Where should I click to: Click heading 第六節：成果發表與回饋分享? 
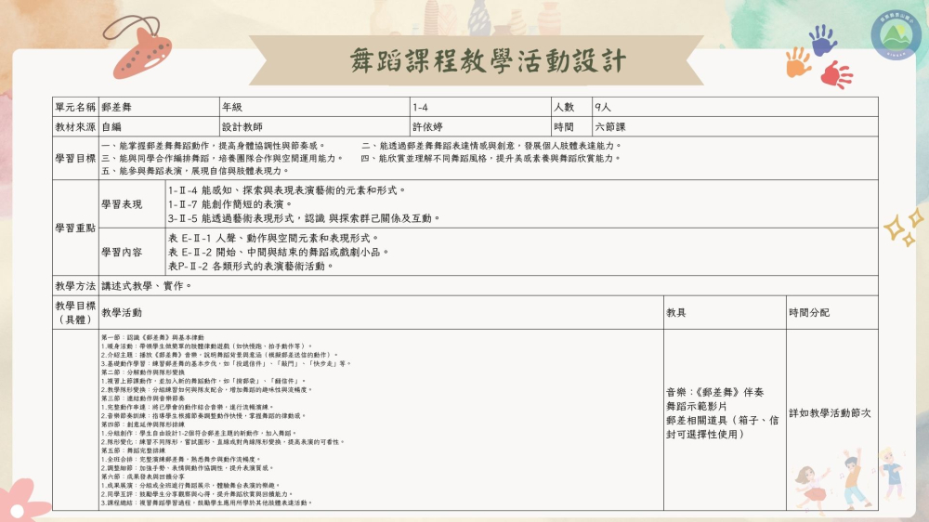(143, 476)
